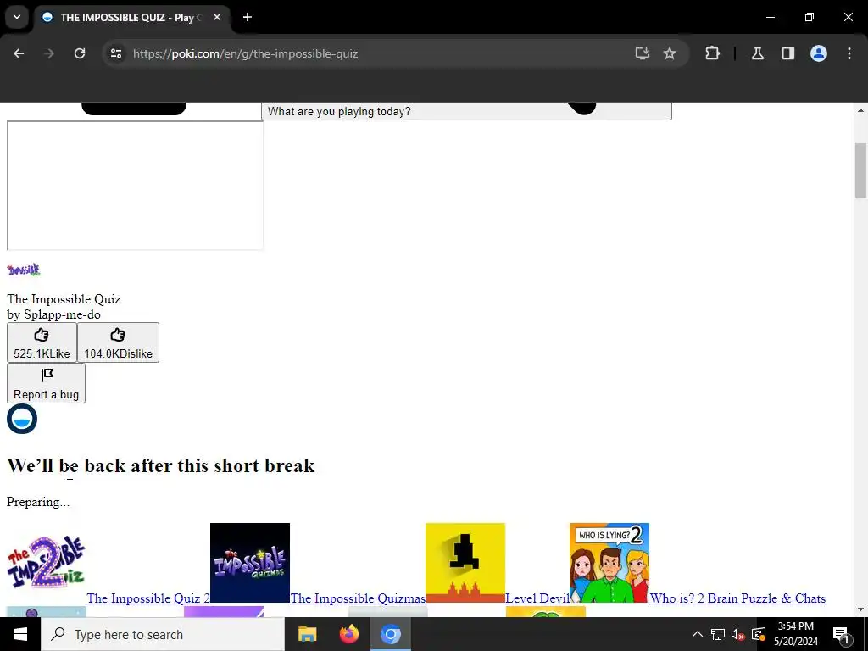Open The Impossible Quiz 2 thumbnail
This screenshot has width=868, height=651.
click(47, 563)
